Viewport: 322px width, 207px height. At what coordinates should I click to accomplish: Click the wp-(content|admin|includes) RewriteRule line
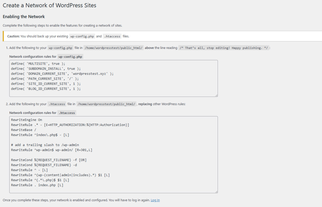coord(60,175)
